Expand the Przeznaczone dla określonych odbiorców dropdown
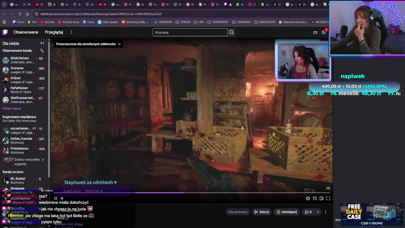Viewport: 405px width, 228px height. pos(88,44)
